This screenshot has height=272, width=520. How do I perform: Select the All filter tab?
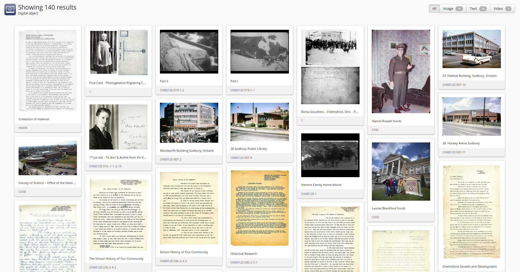[434, 9]
